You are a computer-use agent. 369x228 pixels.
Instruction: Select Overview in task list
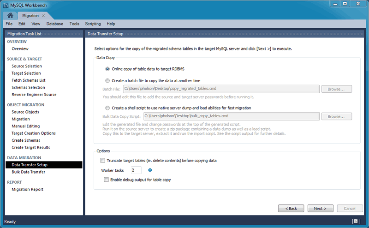(20, 49)
